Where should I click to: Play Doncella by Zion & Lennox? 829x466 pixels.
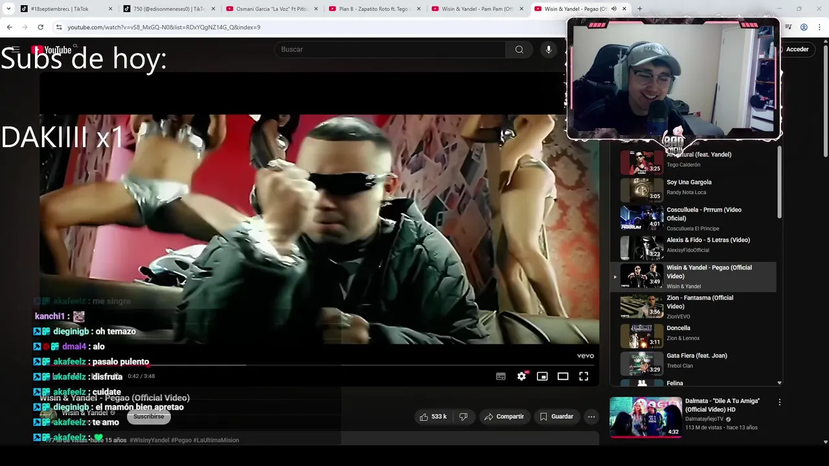click(693, 335)
